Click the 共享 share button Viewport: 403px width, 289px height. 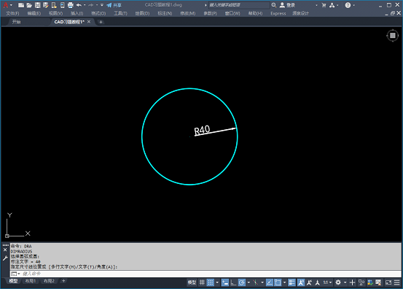click(x=114, y=5)
